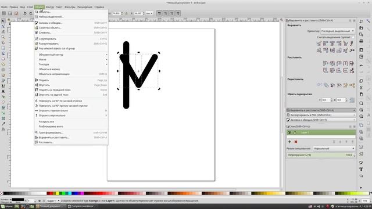Open the 'Relative to' alignment dropdown
The width and height of the screenshot is (372, 209).
[x=338, y=31]
